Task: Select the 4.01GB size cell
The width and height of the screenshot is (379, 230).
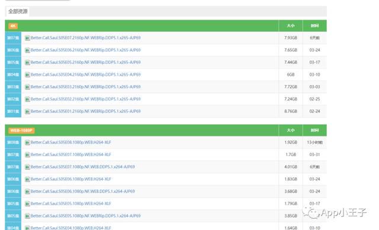Action: point(291,167)
